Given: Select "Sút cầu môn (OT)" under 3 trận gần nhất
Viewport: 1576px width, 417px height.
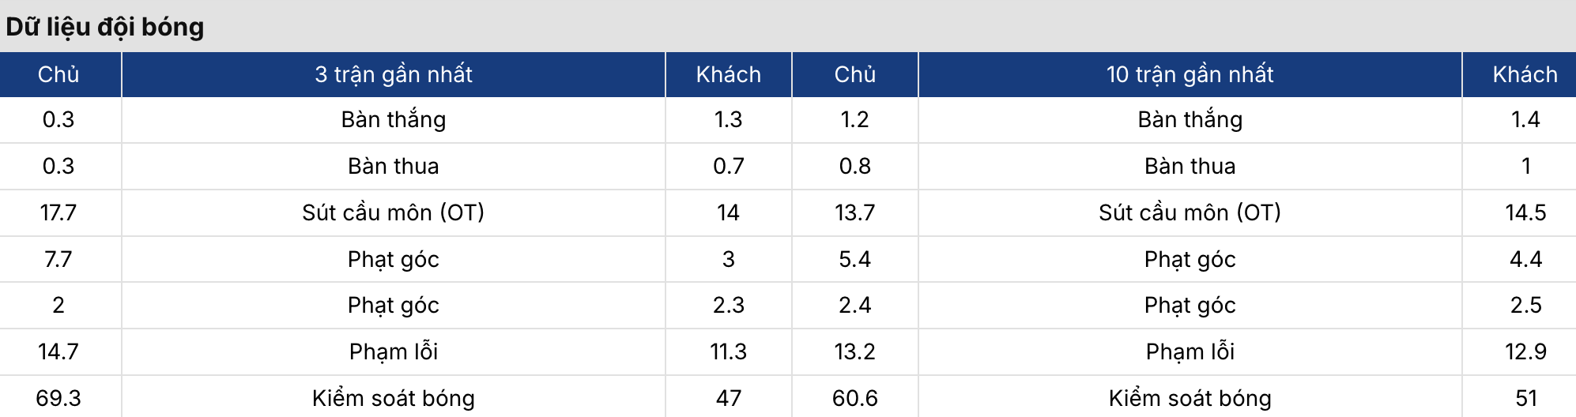Looking at the screenshot, I should [394, 212].
